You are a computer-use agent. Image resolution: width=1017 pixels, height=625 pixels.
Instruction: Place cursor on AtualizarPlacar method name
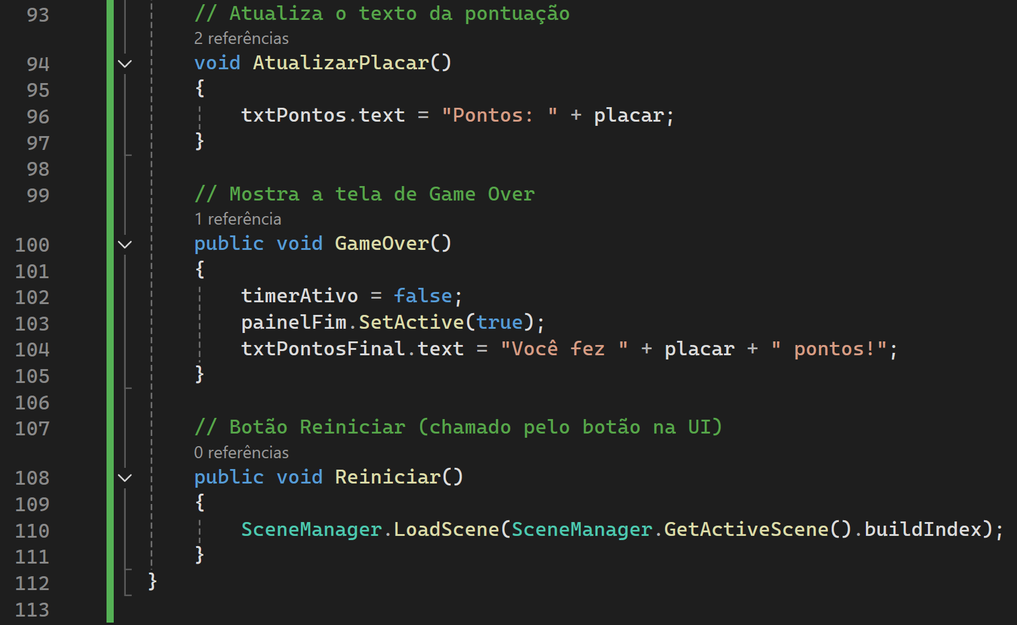point(341,63)
